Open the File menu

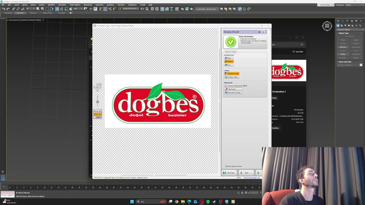pyautogui.click(x=3, y=5)
